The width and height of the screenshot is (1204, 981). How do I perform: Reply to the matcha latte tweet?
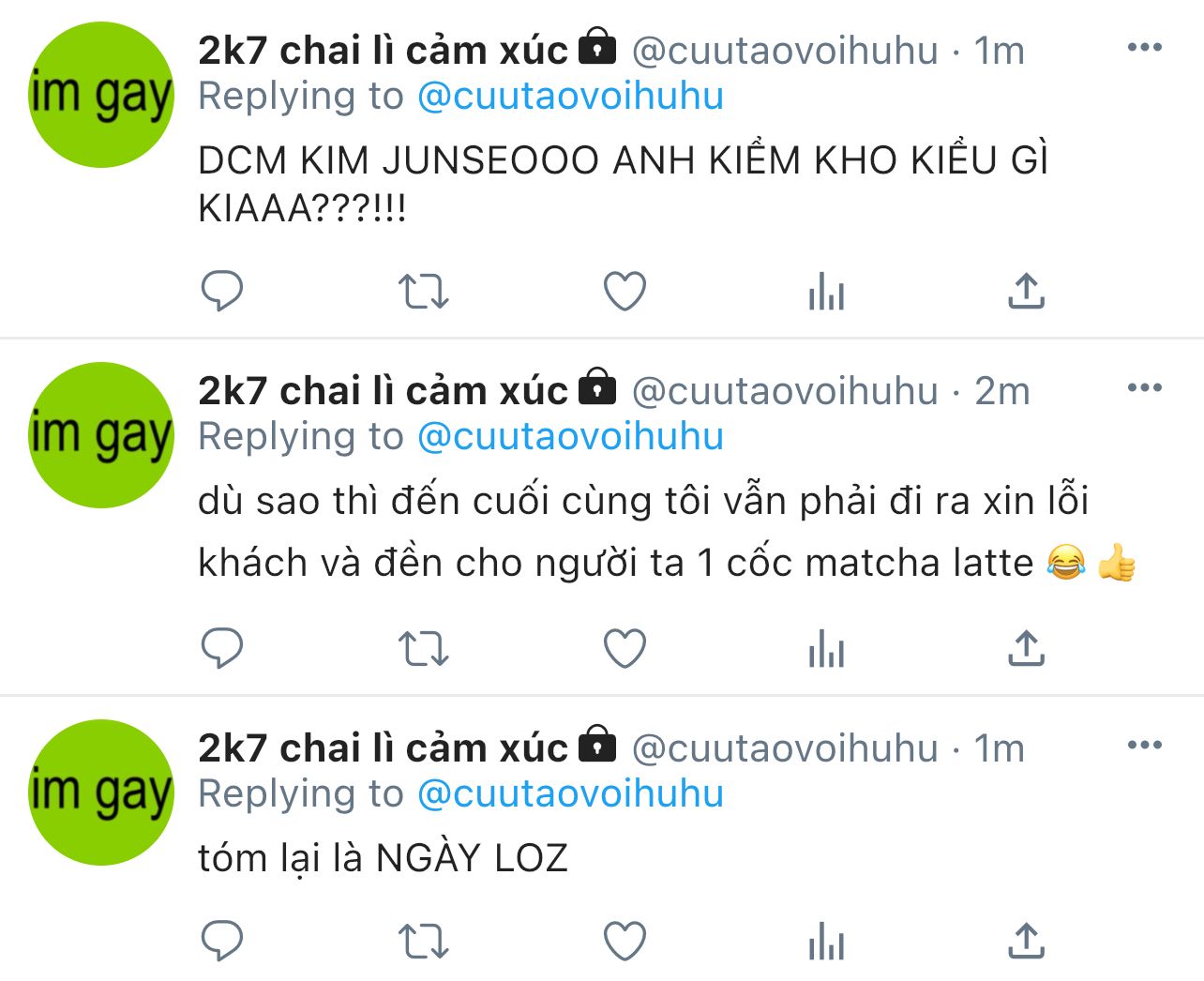pos(222,648)
